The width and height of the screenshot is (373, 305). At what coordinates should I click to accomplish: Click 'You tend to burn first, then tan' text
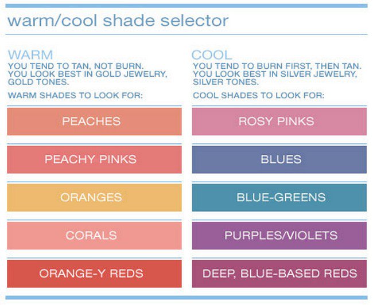coord(277,65)
